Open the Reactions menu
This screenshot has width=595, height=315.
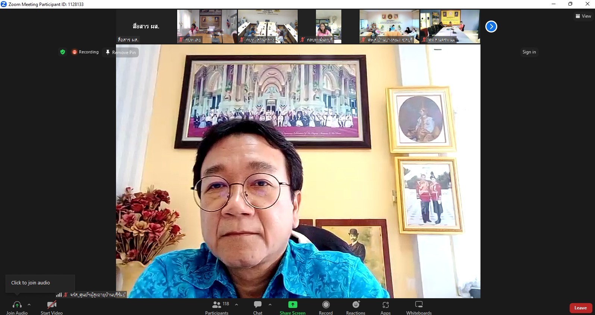coord(356,308)
